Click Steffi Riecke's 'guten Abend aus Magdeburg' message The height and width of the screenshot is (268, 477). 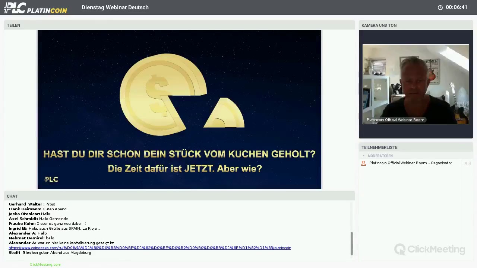(50, 253)
